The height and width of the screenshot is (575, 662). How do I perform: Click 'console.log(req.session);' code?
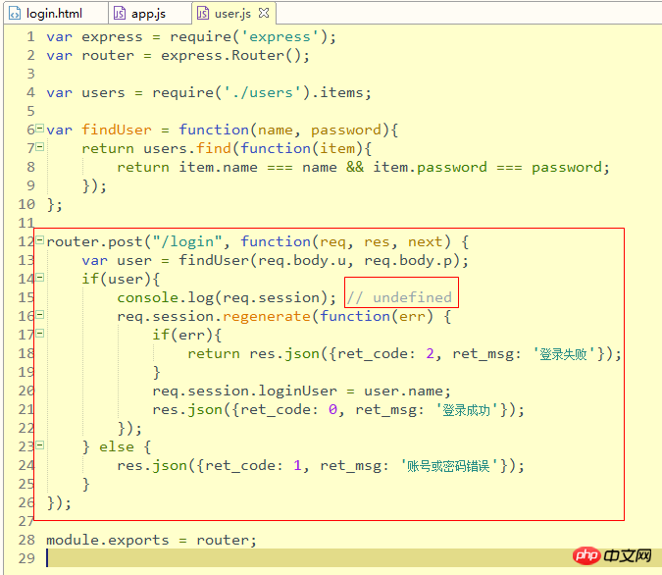coord(227,297)
